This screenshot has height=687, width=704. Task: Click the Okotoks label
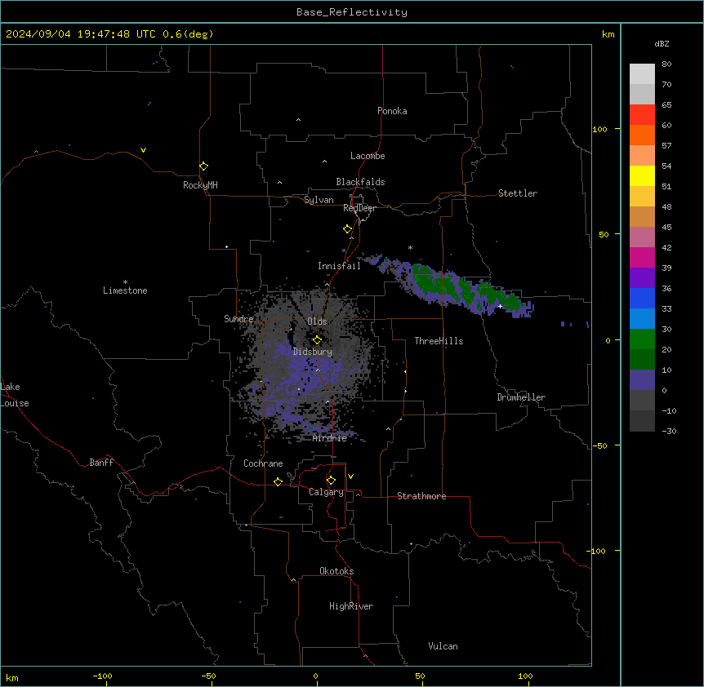[336, 571]
